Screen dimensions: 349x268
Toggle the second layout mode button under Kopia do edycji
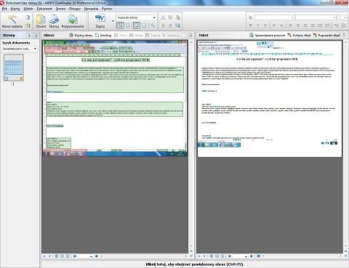[x=128, y=25]
